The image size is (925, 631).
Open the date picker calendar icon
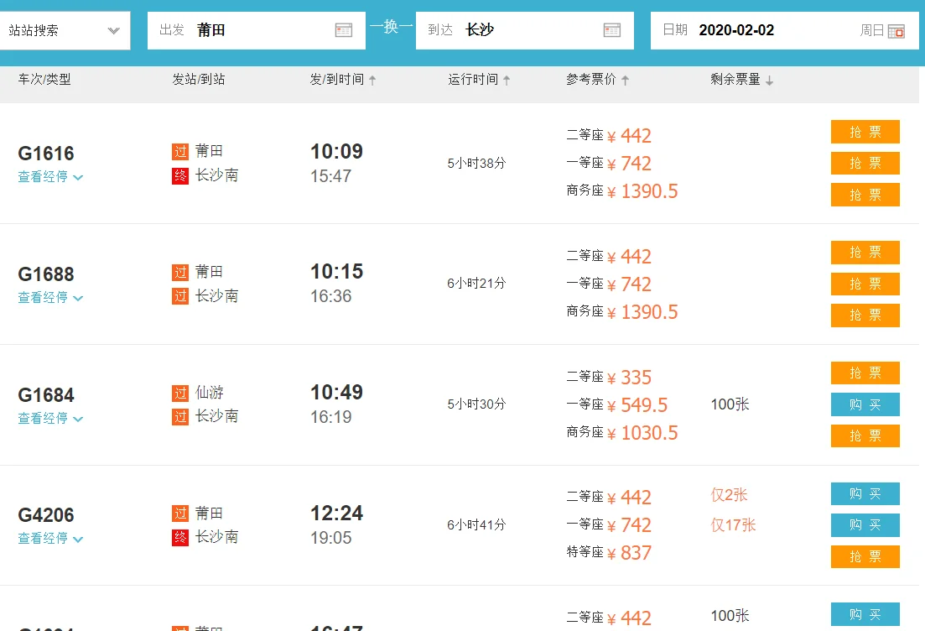(896, 31)
